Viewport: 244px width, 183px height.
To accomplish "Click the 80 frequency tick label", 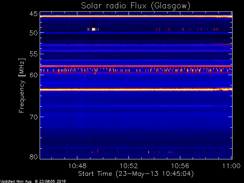I will click(x=34, y=157).
